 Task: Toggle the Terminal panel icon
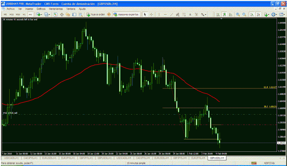point(74,14)
